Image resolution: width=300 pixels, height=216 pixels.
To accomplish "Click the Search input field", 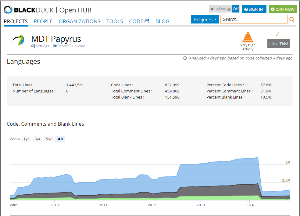I will coord(254,19).
